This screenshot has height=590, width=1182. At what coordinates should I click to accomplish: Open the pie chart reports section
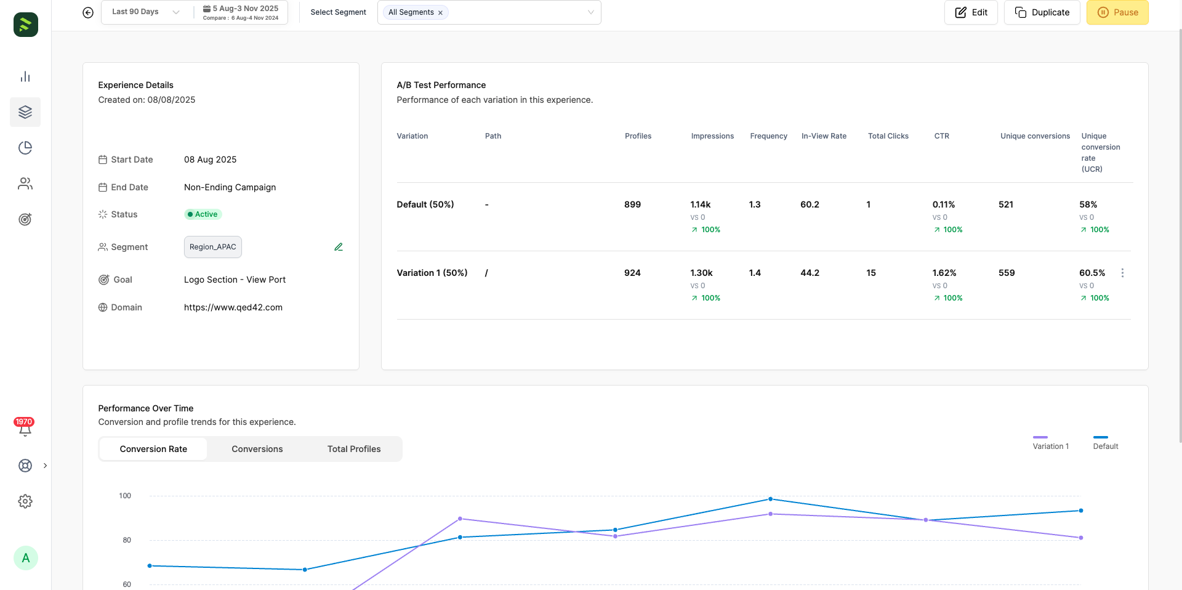[x=25, y=148]
